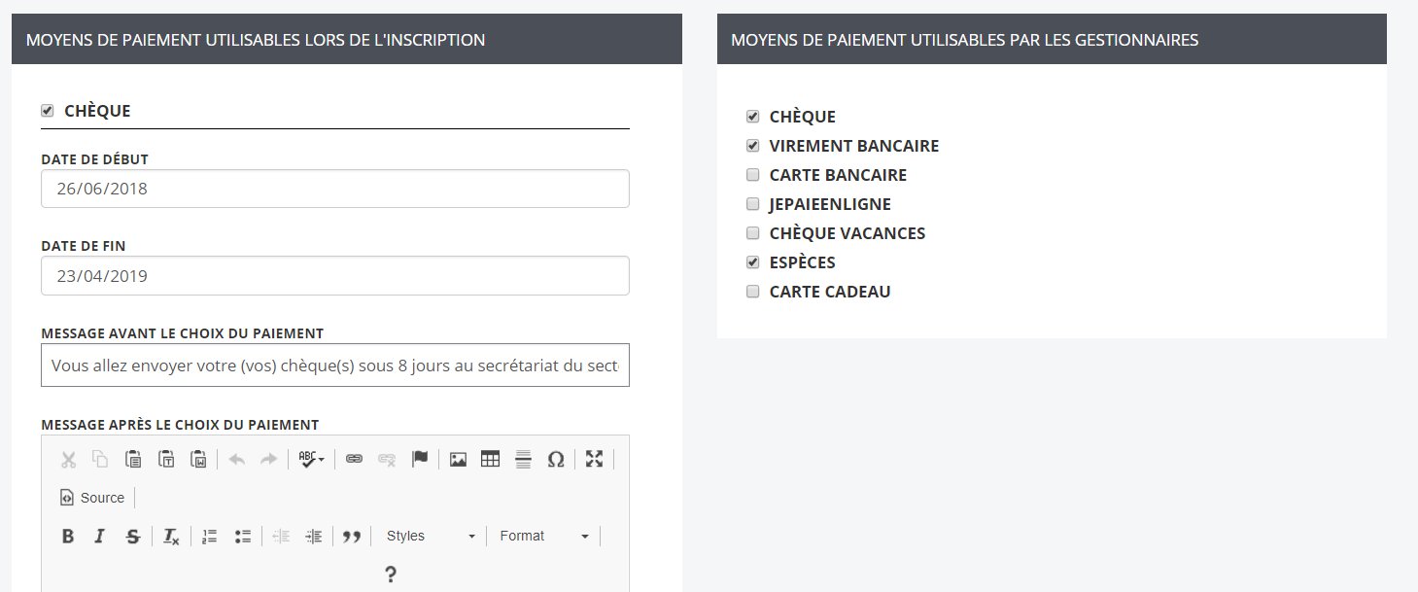Click the Message avant le choix field
The height and width of the screenshot is (592, 1418).
click(x=334, y=366)
